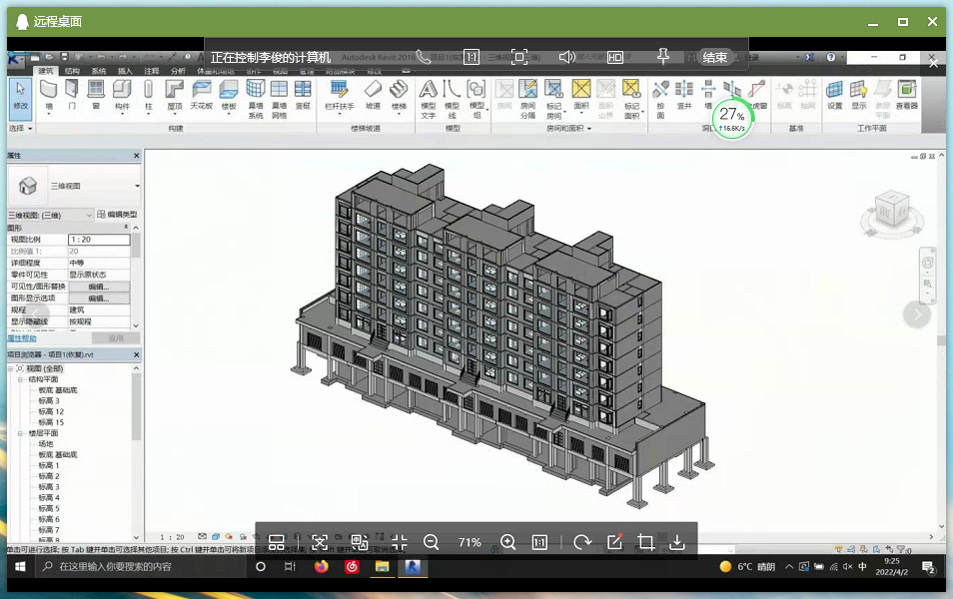Switch to the 结构 ribbon tab

click(x=72, y=71)
